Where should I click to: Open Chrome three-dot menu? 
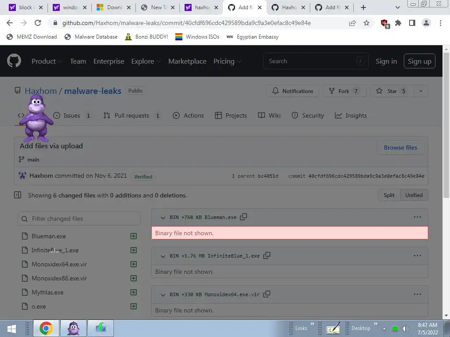tap(440, 23)
